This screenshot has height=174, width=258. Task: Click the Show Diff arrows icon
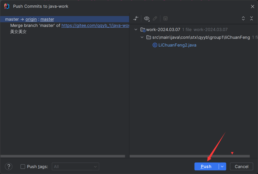[x=136, y=18]
